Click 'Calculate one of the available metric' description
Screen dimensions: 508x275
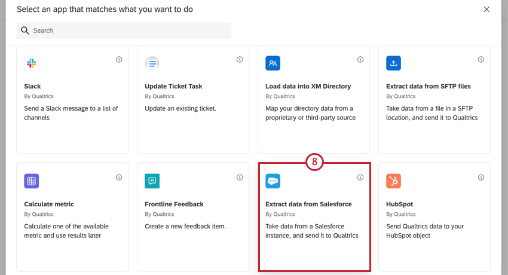click(66, 231)
